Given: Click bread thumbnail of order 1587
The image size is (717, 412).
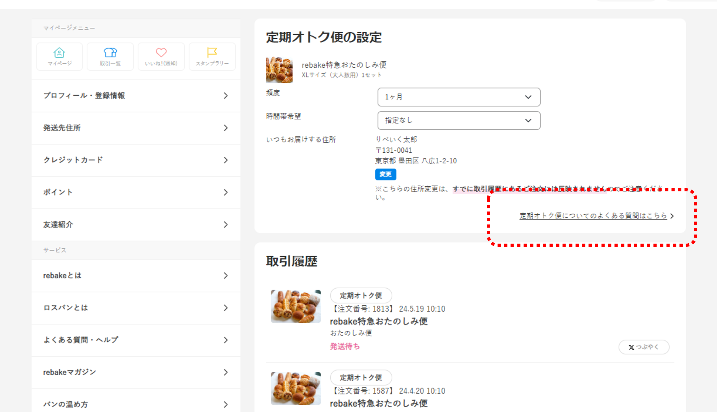Looking at the screenshot, I should [296, 388].
